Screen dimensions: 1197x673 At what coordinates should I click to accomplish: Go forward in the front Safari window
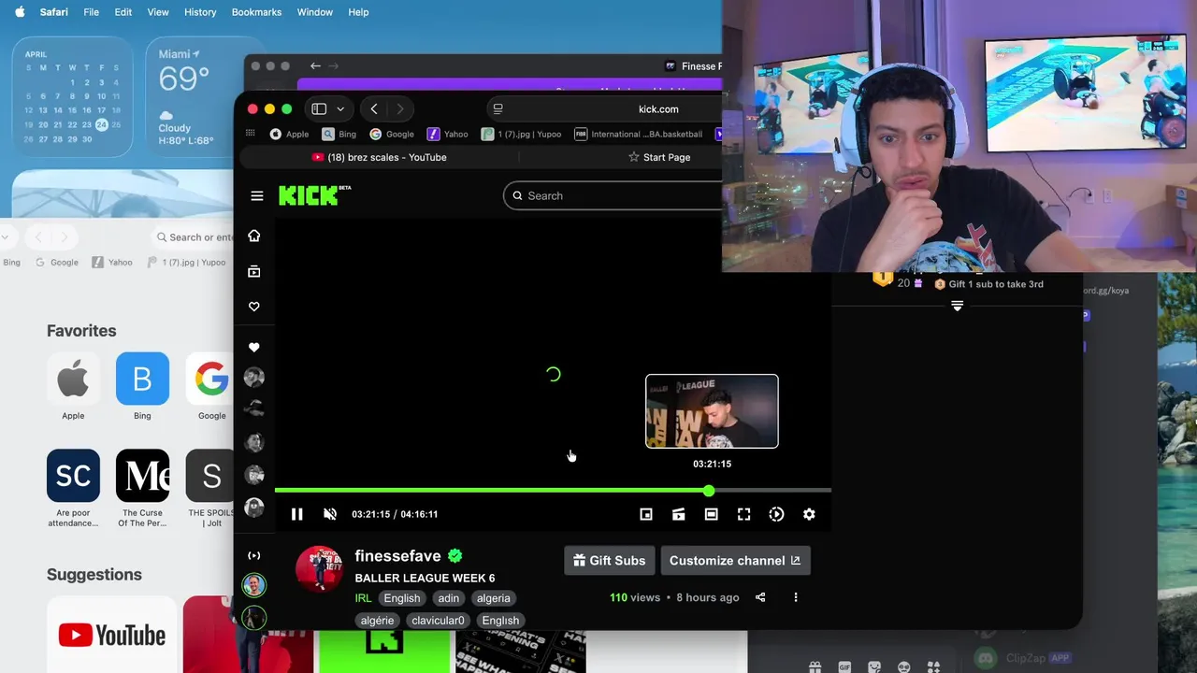[x=400, y=109]
